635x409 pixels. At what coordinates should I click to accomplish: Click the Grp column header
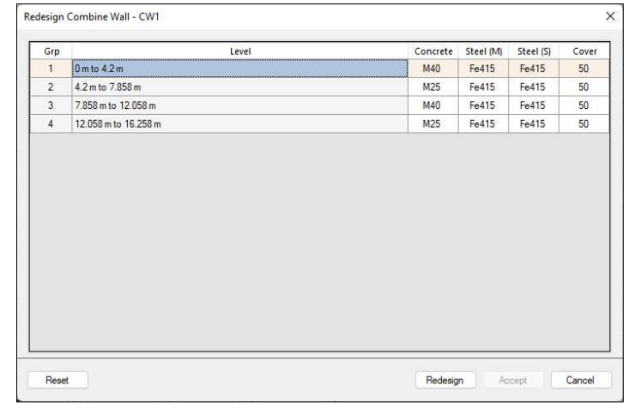[x=51, y=51]
